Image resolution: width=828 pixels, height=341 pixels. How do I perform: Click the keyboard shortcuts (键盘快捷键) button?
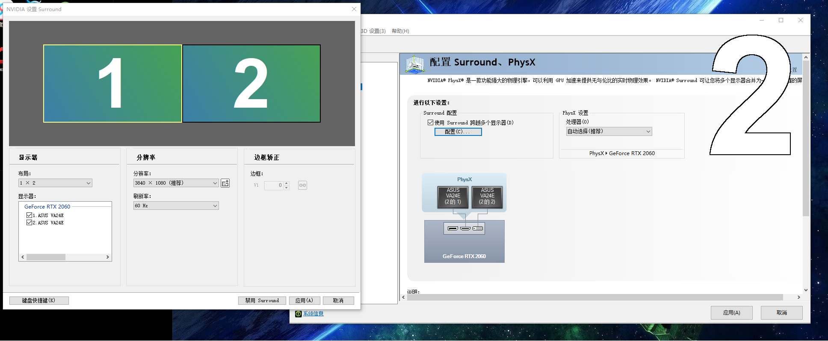[x=39, y=300]
